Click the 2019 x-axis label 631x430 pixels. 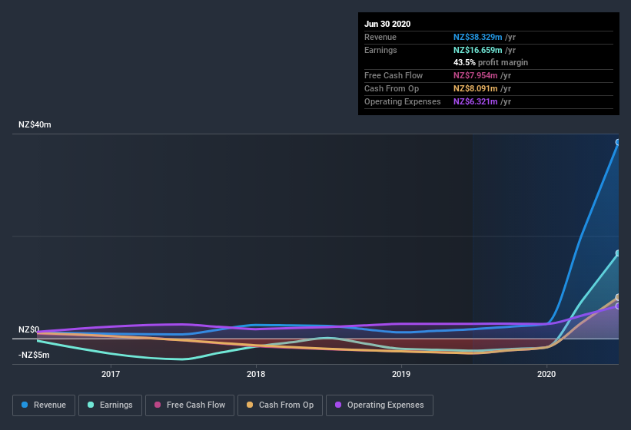[401, 374]
